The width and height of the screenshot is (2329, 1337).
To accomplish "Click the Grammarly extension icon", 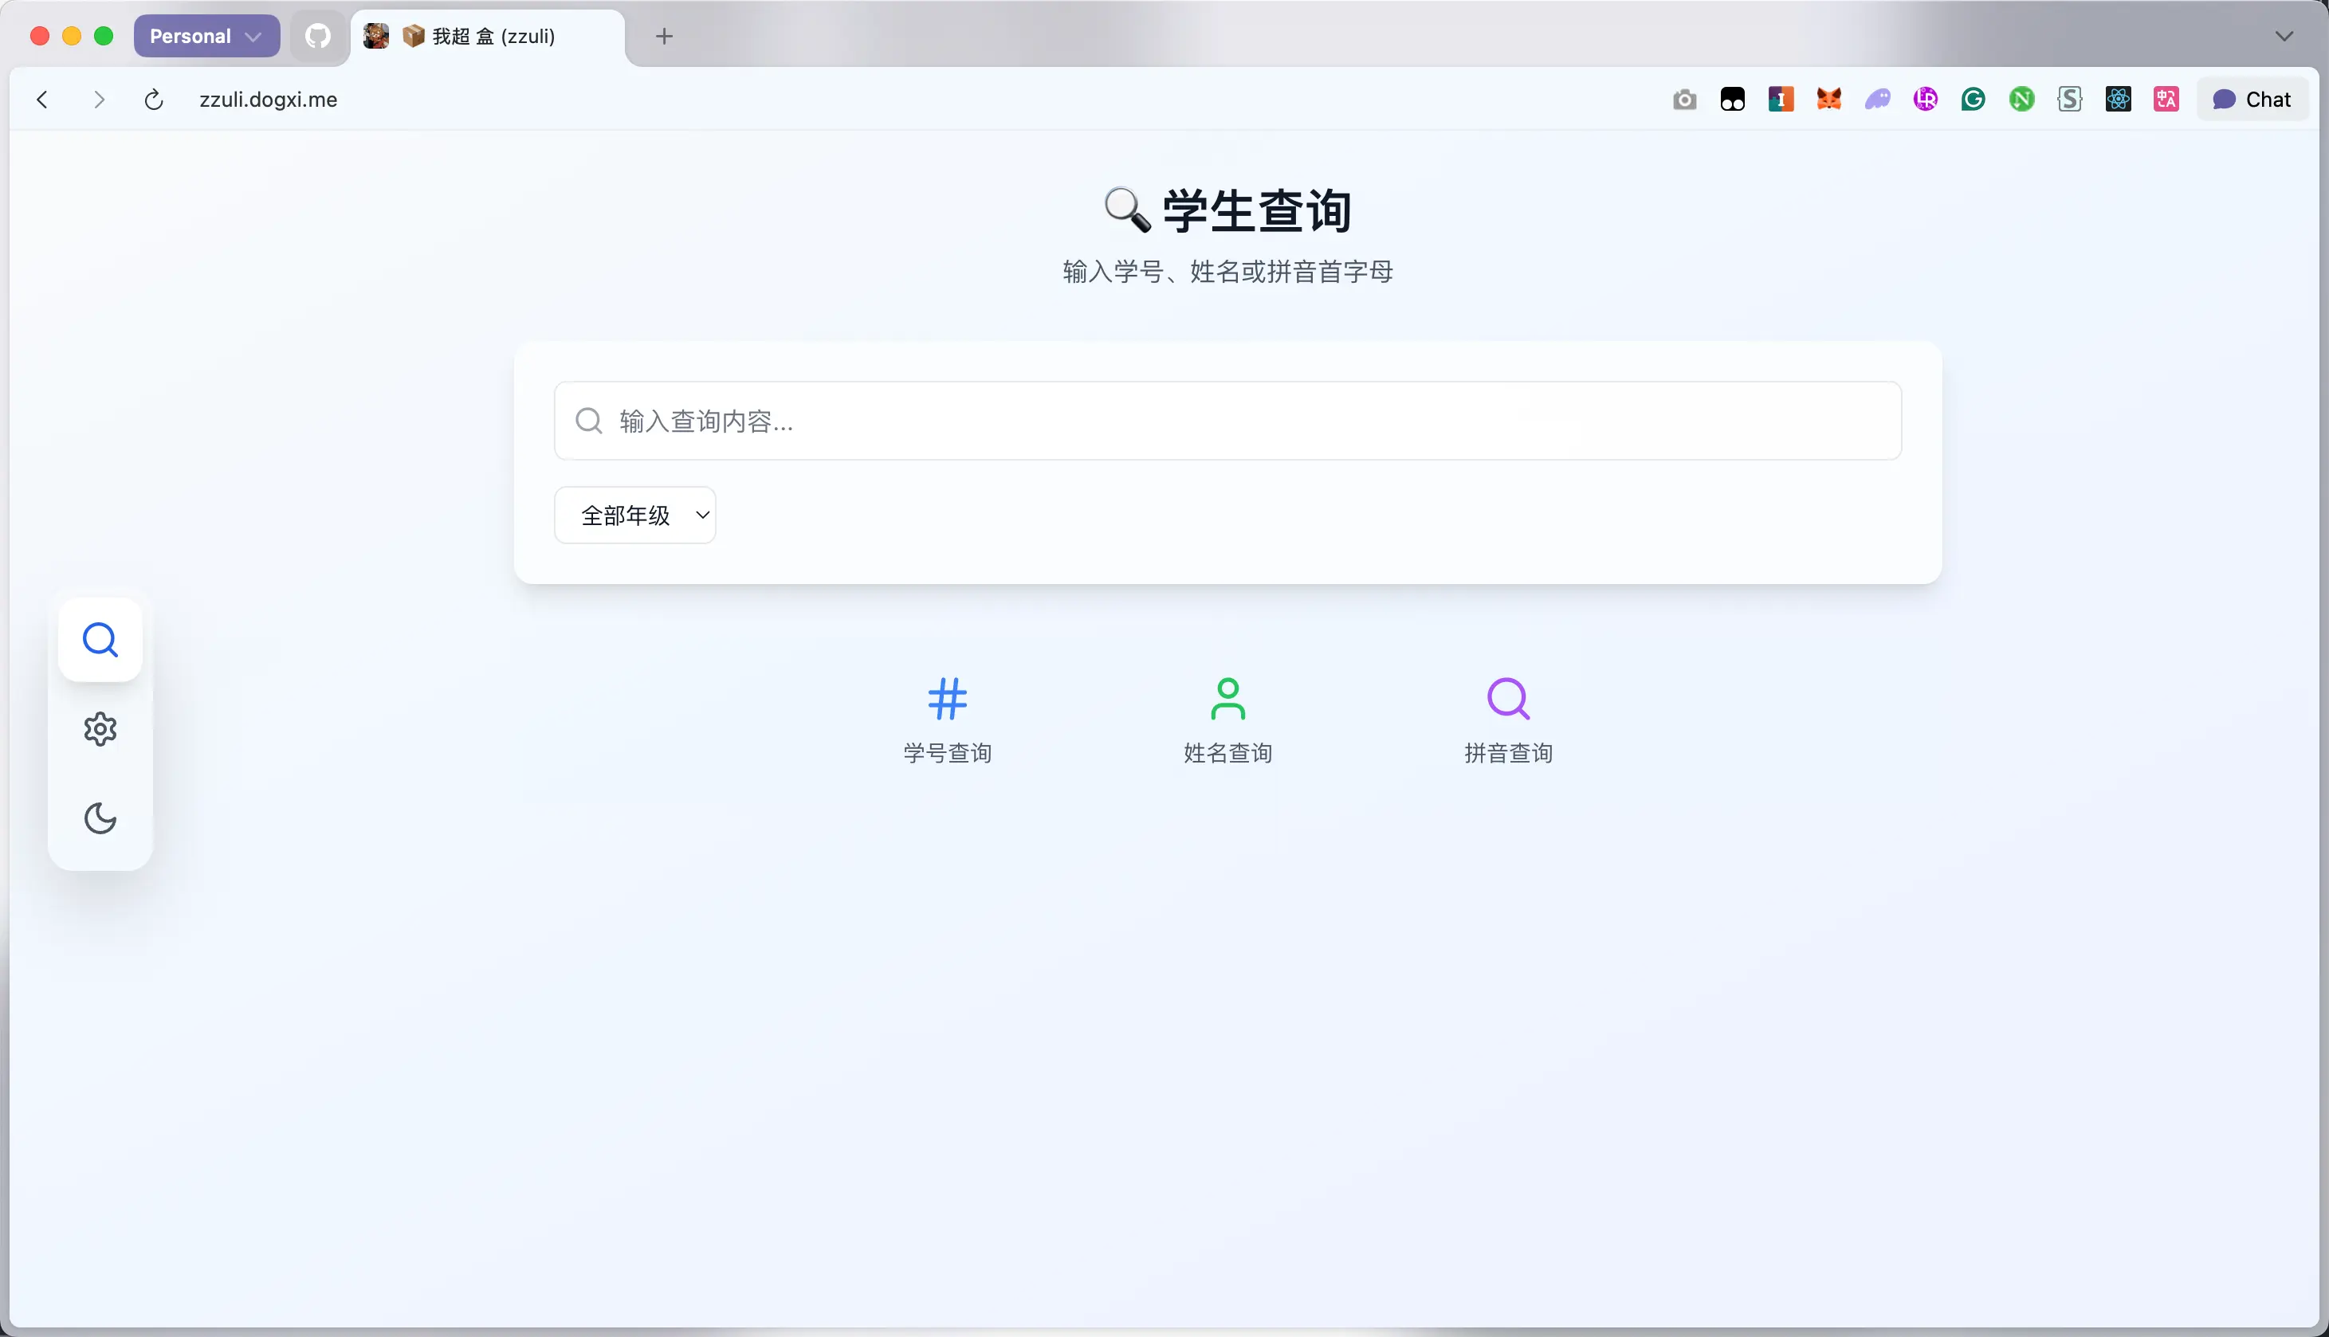I will (x=1973, y=99).
